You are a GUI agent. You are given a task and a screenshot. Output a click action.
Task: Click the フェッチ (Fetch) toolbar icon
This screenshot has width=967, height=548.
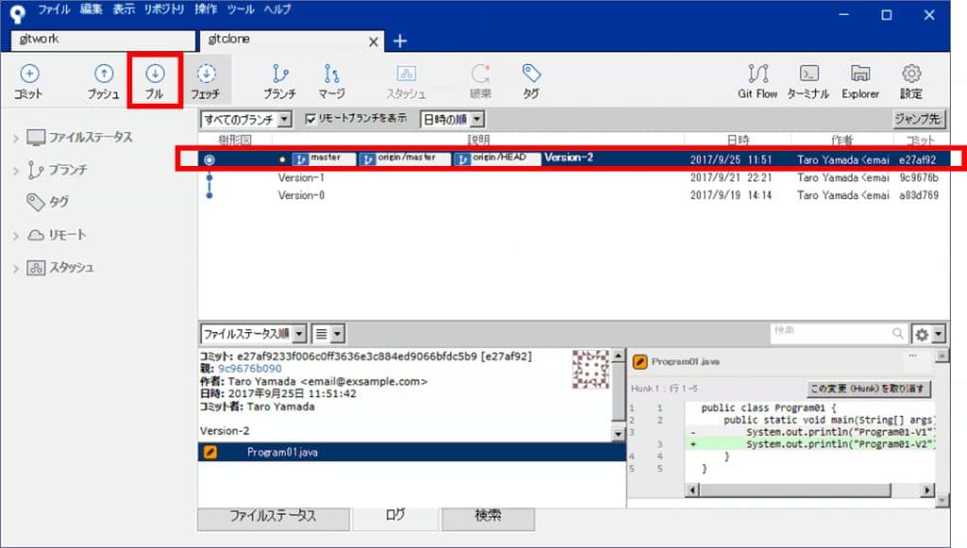click(x=208, y=80)
